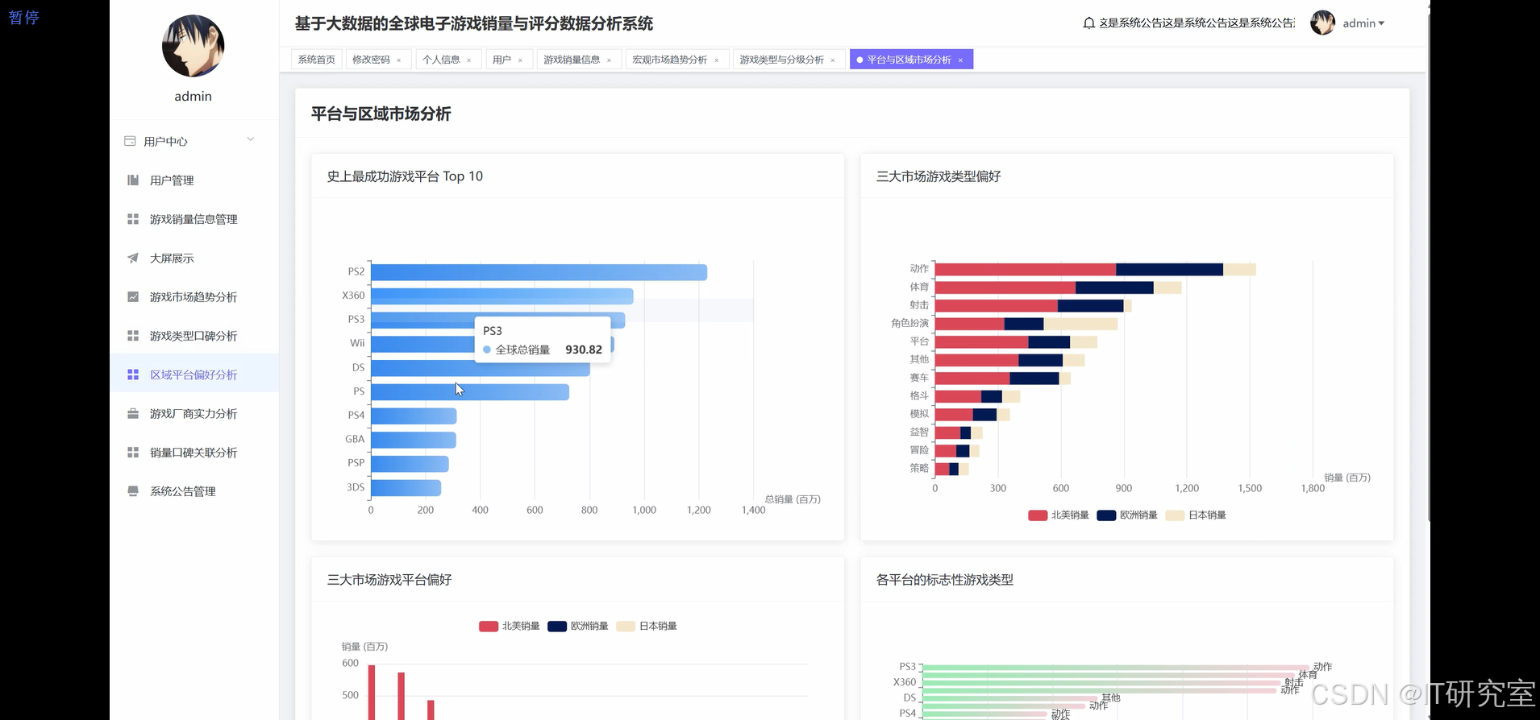The height and width of the screenshot is (720, 1540).
Task: Click the 系统公告管理 icon
Action: (133, 491)
